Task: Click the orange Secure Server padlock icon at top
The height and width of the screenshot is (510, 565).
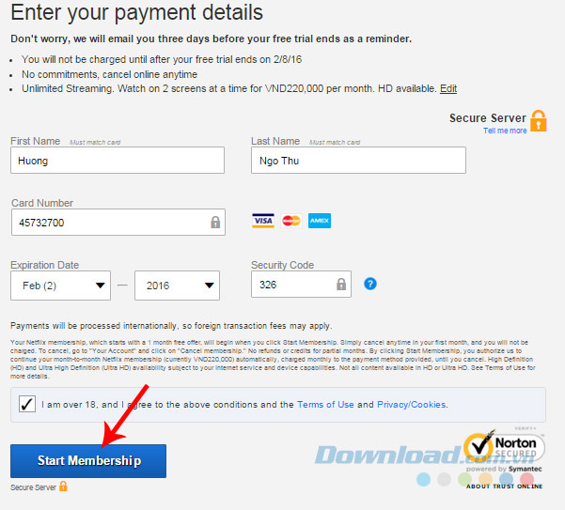Action: pyautogui.click(x=539, y=121)
